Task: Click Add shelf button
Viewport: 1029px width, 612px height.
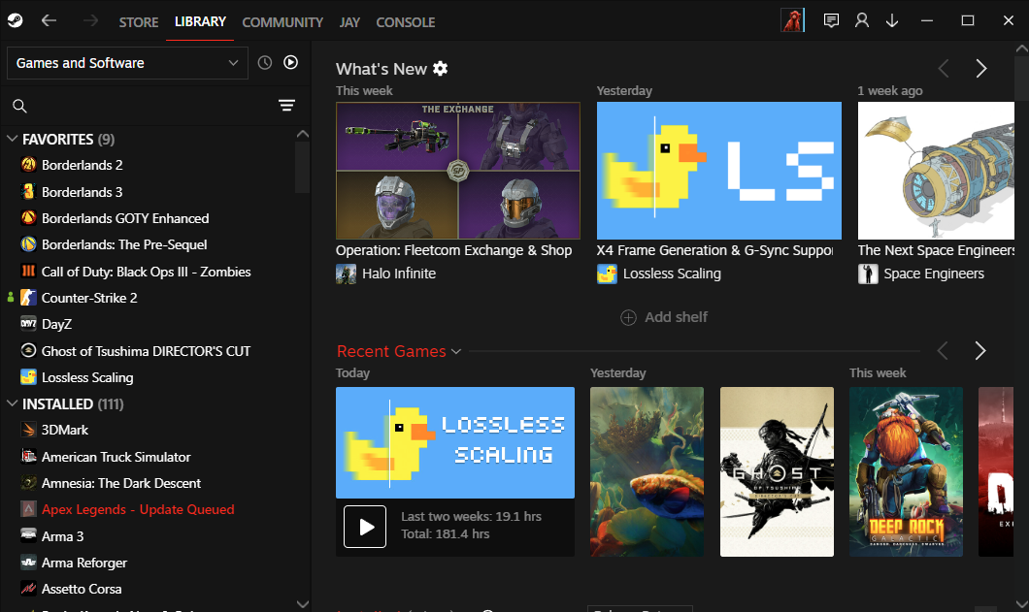Action: click(664, 317)
